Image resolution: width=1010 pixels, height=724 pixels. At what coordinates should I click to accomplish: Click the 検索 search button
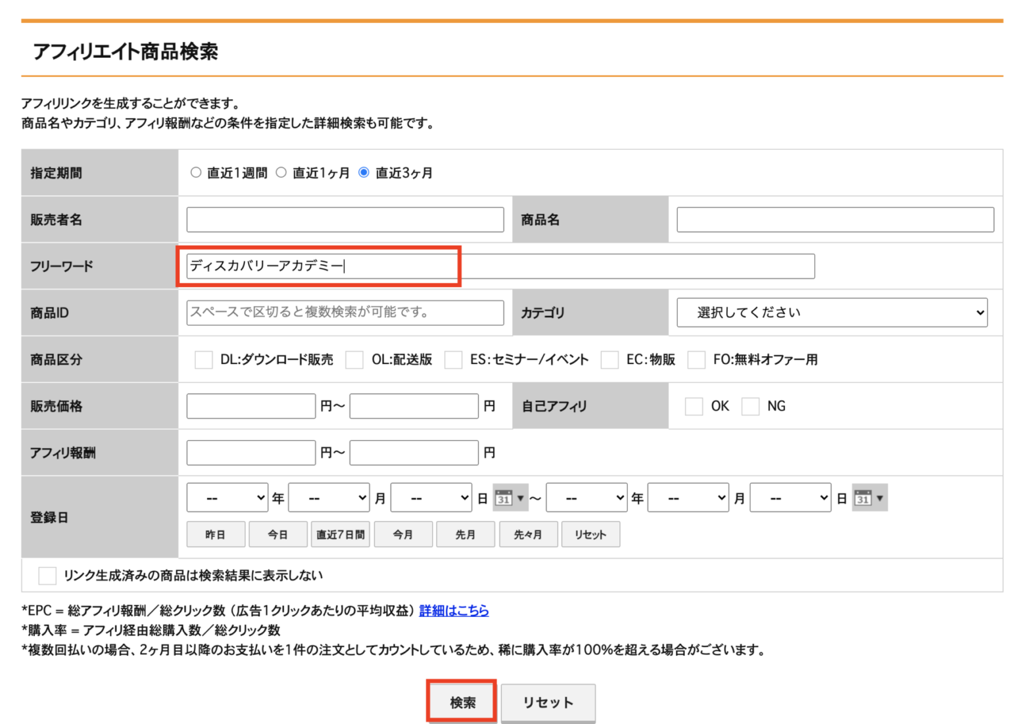tap(461, 702)
